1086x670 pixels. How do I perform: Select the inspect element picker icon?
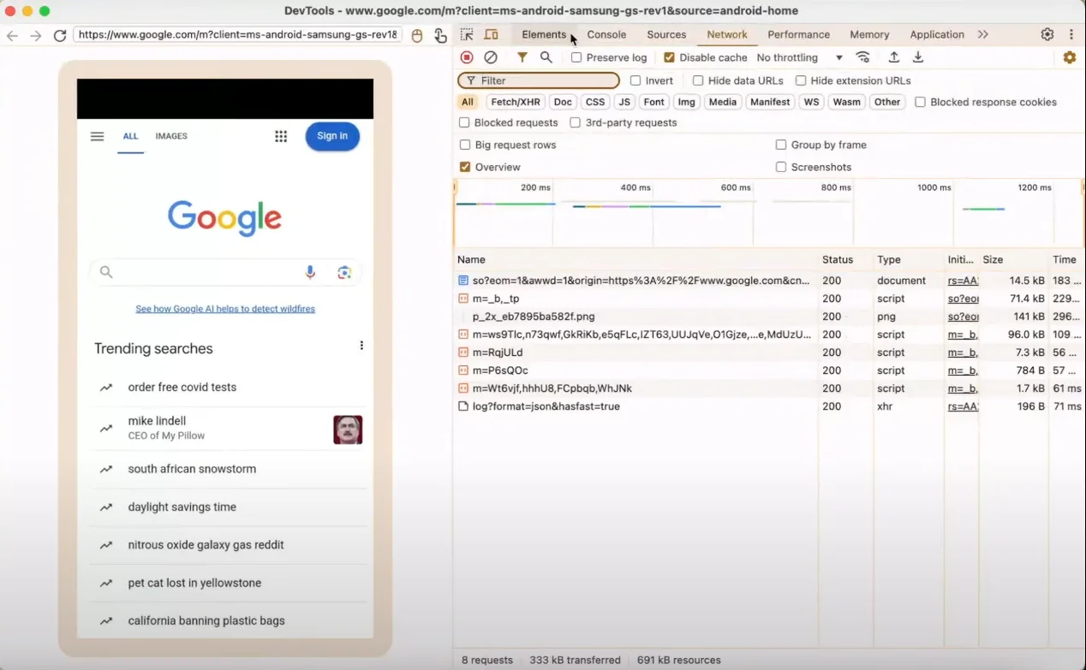point(467,34)
